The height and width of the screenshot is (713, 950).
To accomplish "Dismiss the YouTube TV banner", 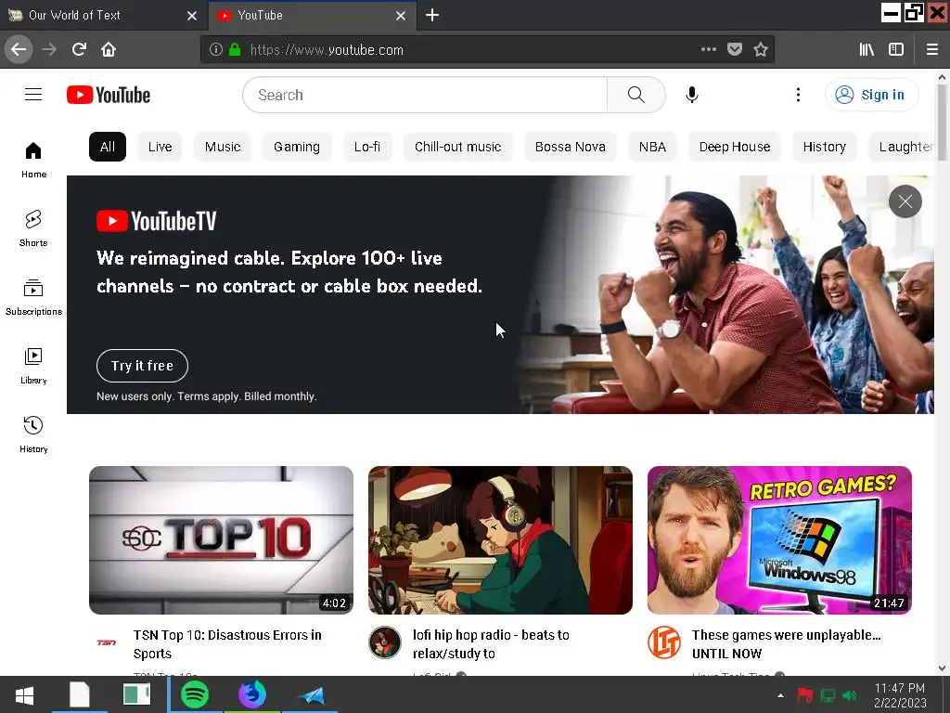I will (905, 201).
